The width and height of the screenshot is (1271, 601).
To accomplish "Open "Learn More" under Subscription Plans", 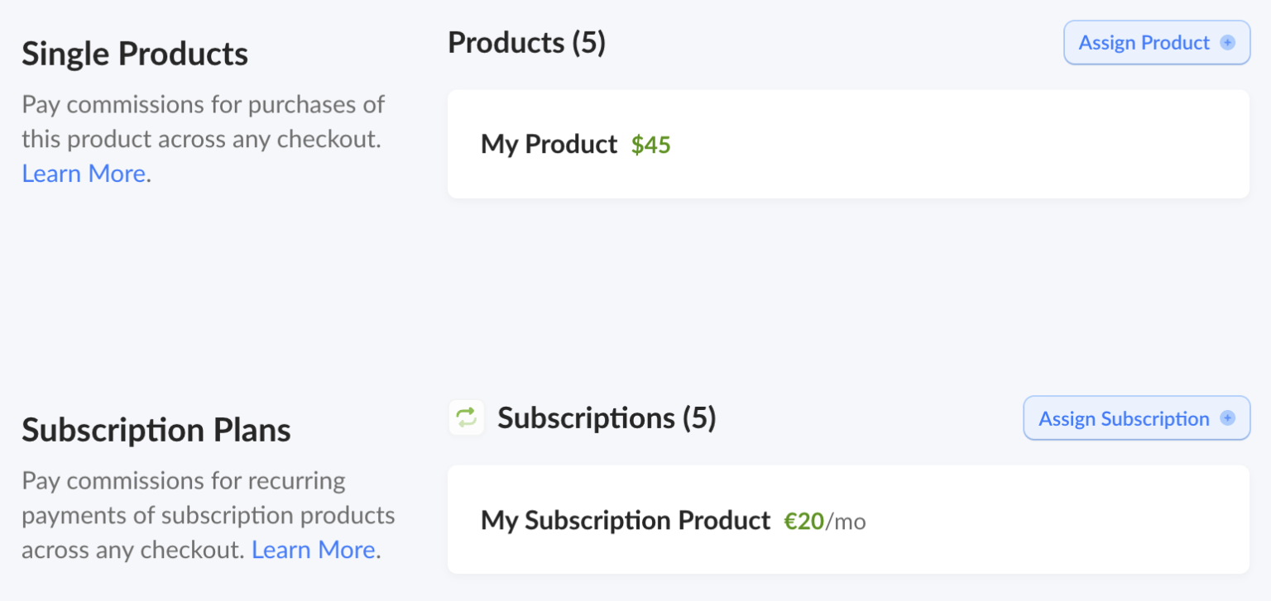I will click(x=312, y=549).
